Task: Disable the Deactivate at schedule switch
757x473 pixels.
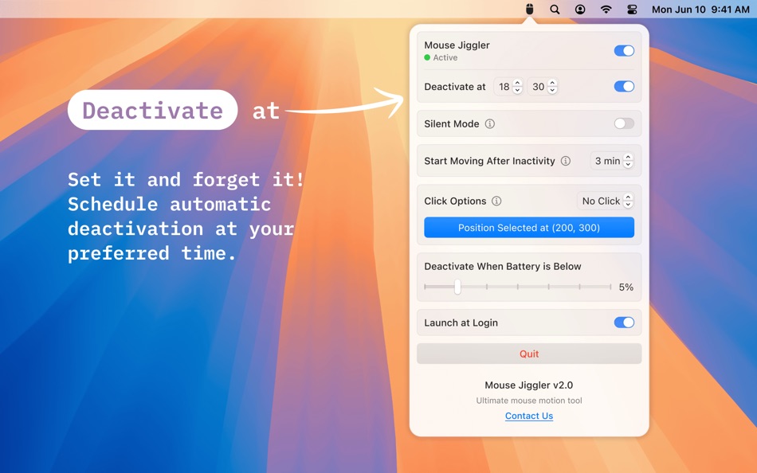Action: [x=624, y=86]
